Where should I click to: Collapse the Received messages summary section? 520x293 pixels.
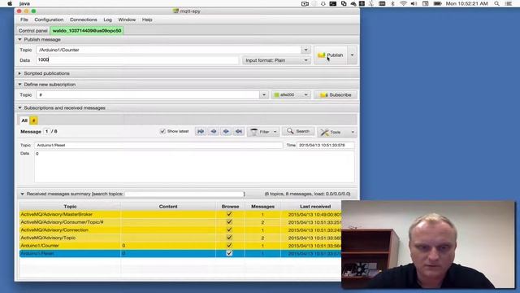(22, 194)
